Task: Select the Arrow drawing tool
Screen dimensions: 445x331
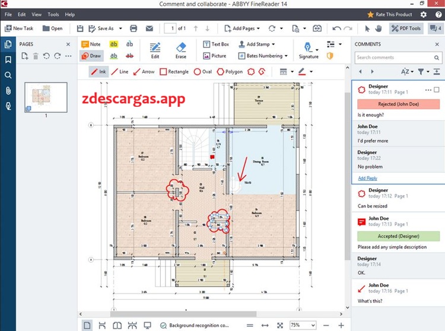Action: (x=144, y=72)
